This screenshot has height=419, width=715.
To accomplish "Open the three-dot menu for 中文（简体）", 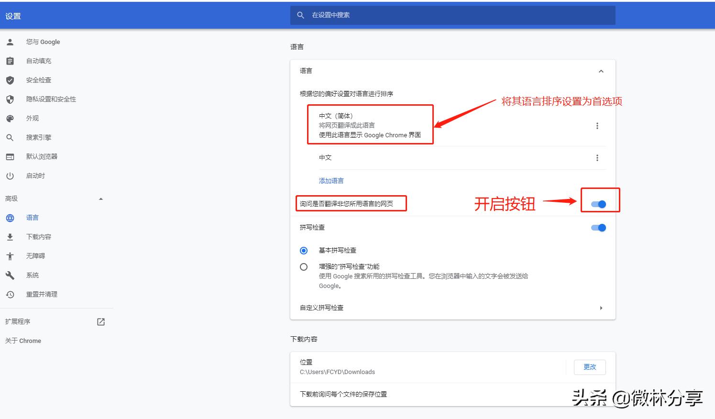I will (597, 125).
